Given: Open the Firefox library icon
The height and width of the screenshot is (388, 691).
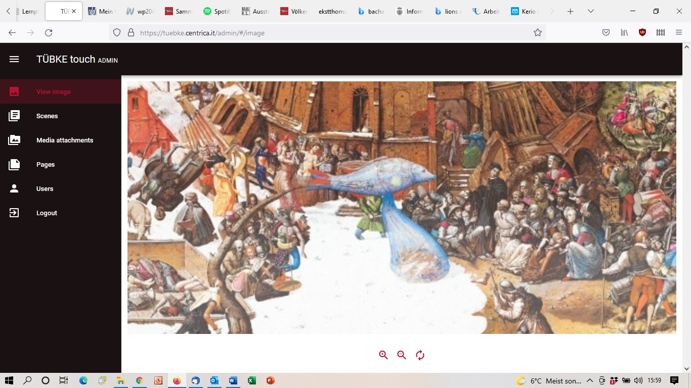Looking at the screenshot, I should [x=624, y=32].
